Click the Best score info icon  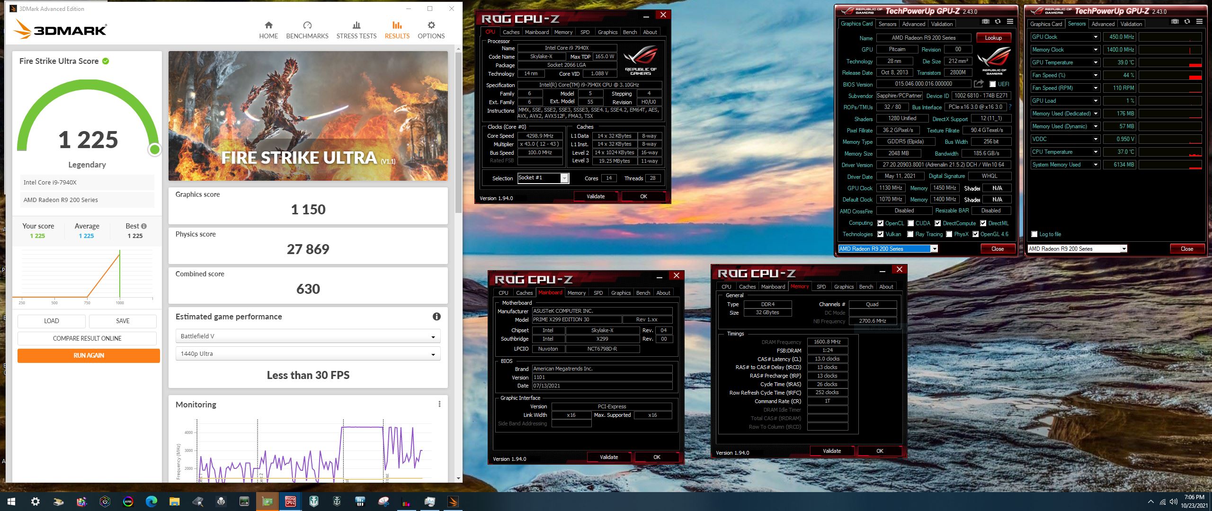tap(144, 226)
